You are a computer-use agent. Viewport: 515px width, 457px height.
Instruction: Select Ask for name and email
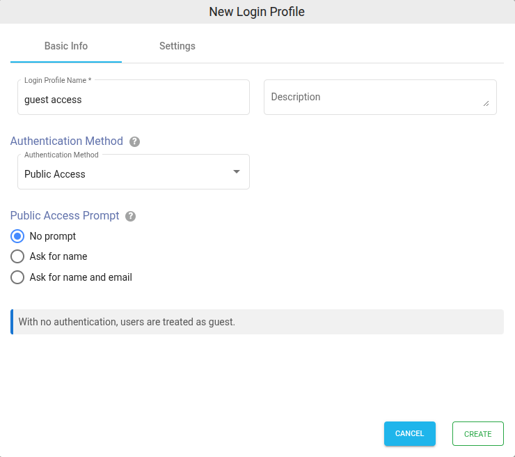pos(18,277)
